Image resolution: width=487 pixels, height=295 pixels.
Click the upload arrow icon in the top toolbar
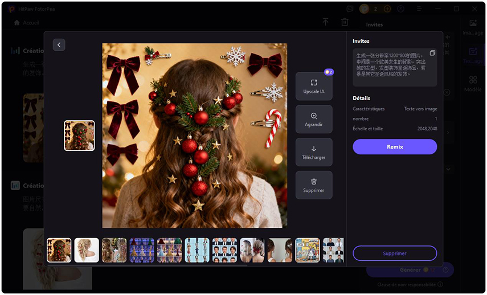pos(325,22)
